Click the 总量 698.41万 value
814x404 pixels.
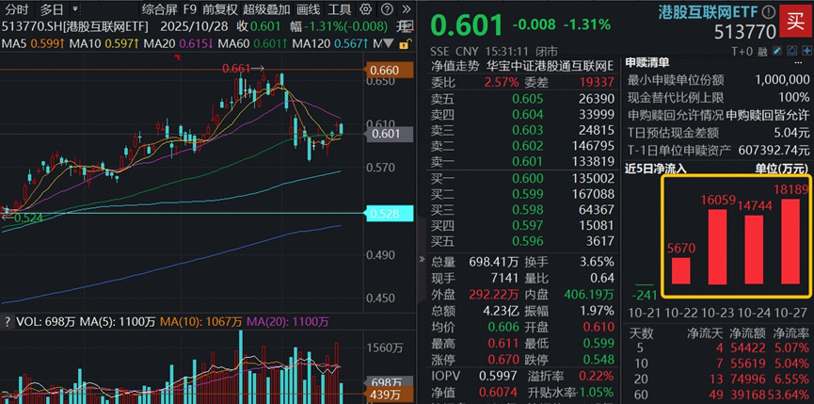[x=493, y=261]
